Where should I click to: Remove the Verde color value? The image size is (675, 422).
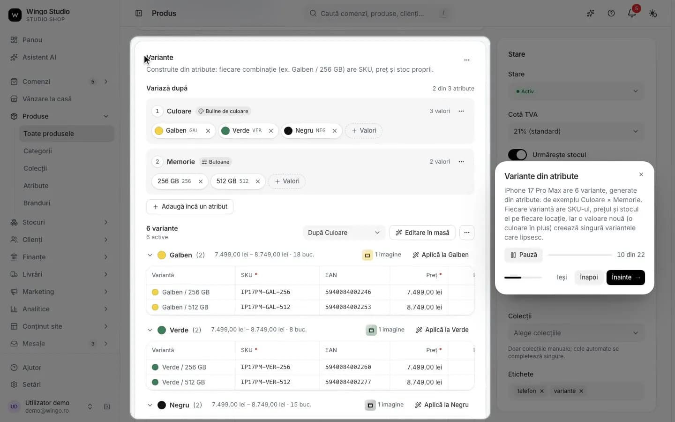pos(271,131)
